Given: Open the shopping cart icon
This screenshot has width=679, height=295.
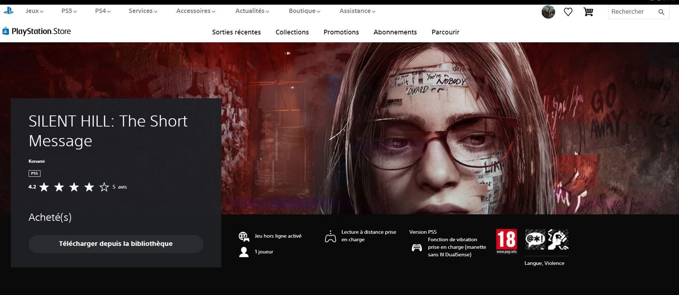Looking at the screenshot, I should coord(588,12).
